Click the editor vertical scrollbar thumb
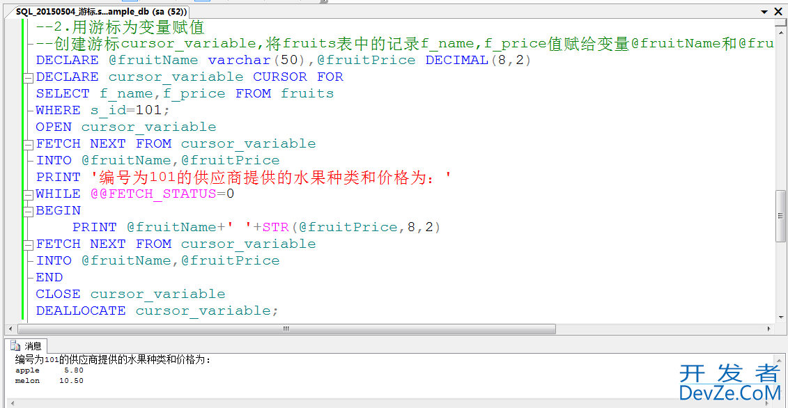This screenshot has width=788, height=408. [780, 215]
